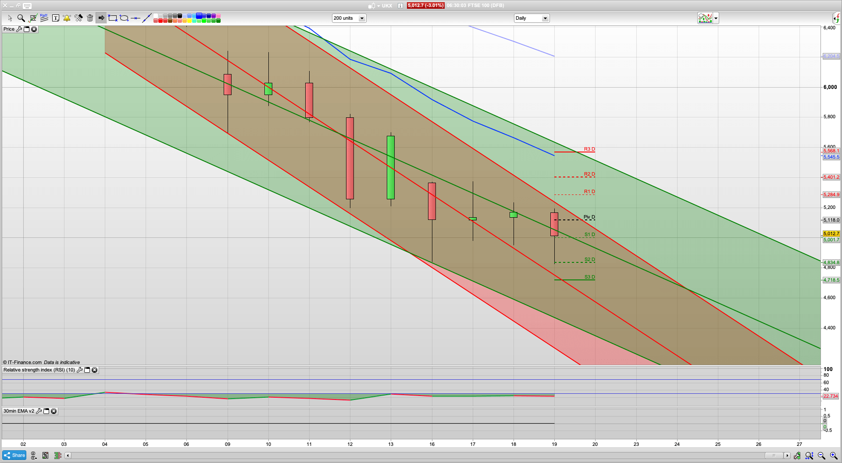This screenshot has width=842, height=463.
Task: Click the zoom out magnifier icon
Action: [x=821, y=456]
